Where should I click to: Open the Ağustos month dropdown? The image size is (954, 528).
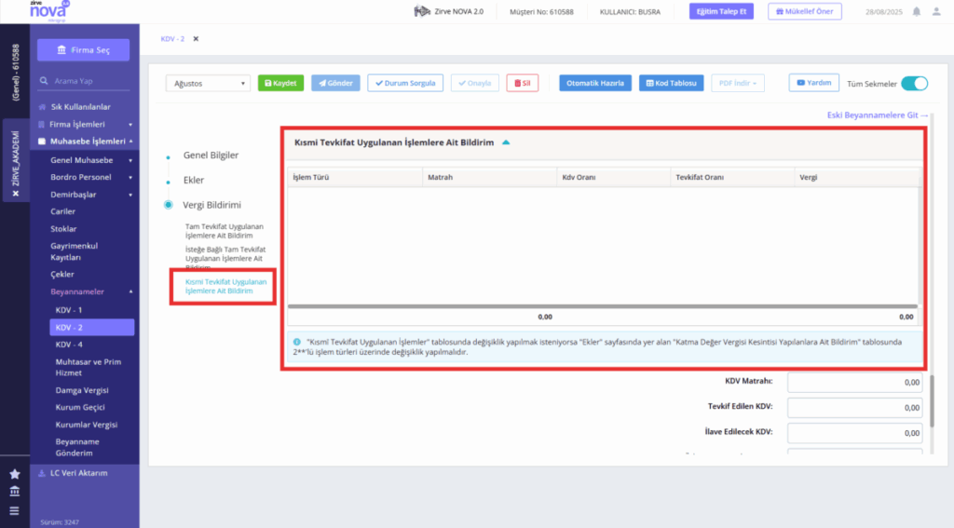coord(208,83)
